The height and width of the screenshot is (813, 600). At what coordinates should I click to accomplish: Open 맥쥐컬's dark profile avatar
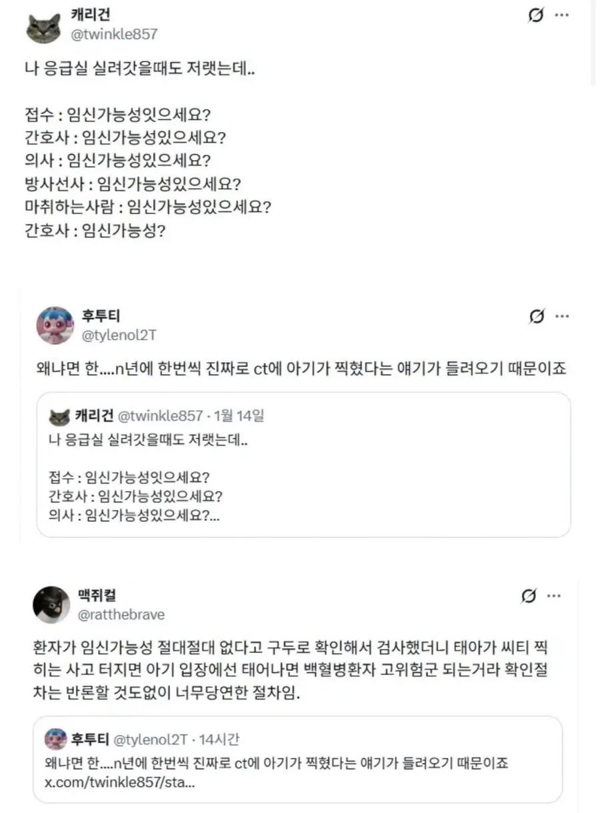[51, 604]
